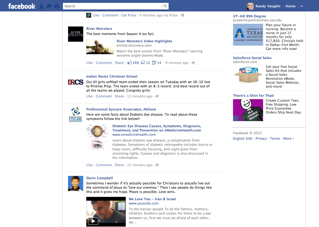The width and height of the screenshot is (319, 227).
Task: Open Professional Eyecare Associates, Abilene page
Action: (121, 109)
